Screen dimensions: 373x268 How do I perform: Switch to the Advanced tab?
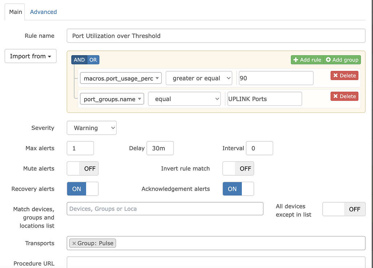(43, 12)
